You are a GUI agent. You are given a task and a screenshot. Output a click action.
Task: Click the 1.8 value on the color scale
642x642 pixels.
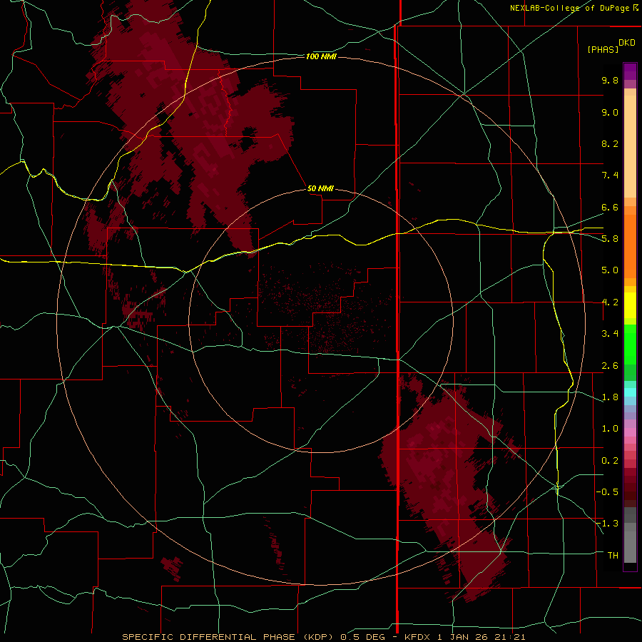point(610,397)
